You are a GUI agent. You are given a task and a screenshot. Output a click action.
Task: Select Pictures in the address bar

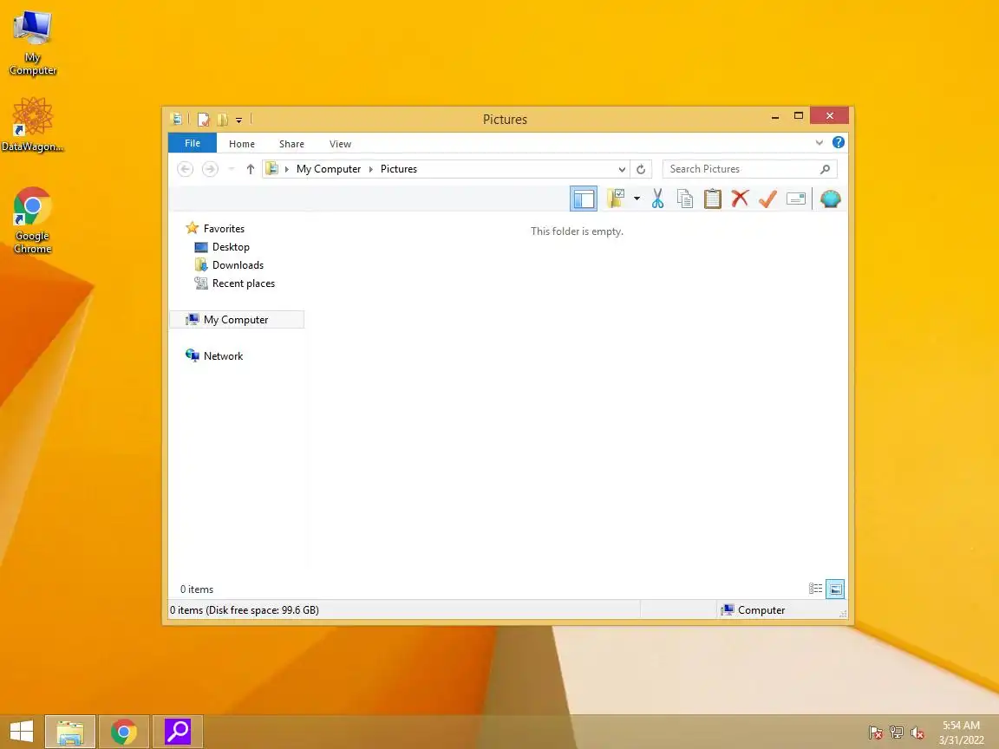[x=399, y=169]
